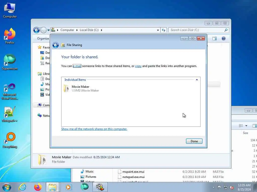Screen dimensions: 257x192
Task: Launch Notepad++ from the desktop
Action: 10,114
